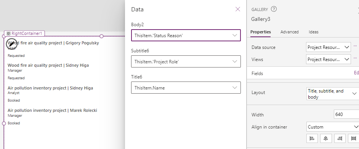Click the Edit fields link
The height and width of the screenshot is (149, 359).
pyautogui.click(x=356, y=73)
